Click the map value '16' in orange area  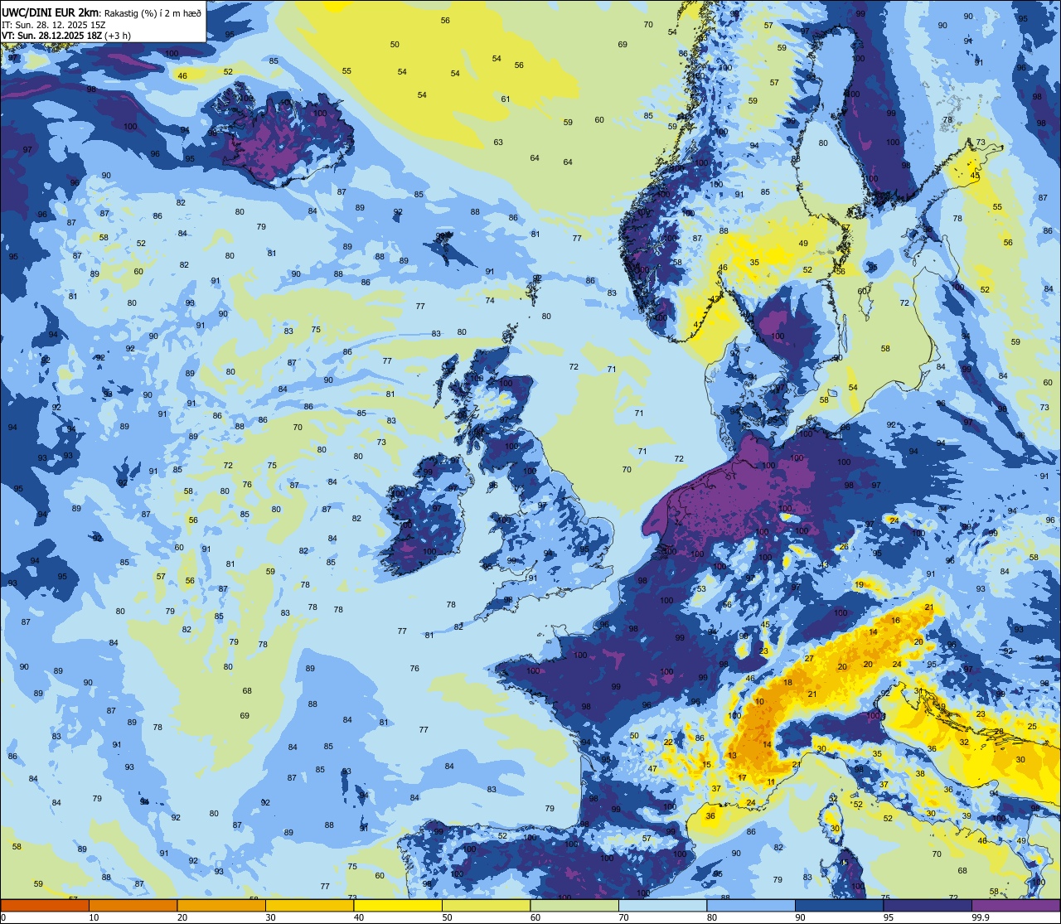[895, 620]
